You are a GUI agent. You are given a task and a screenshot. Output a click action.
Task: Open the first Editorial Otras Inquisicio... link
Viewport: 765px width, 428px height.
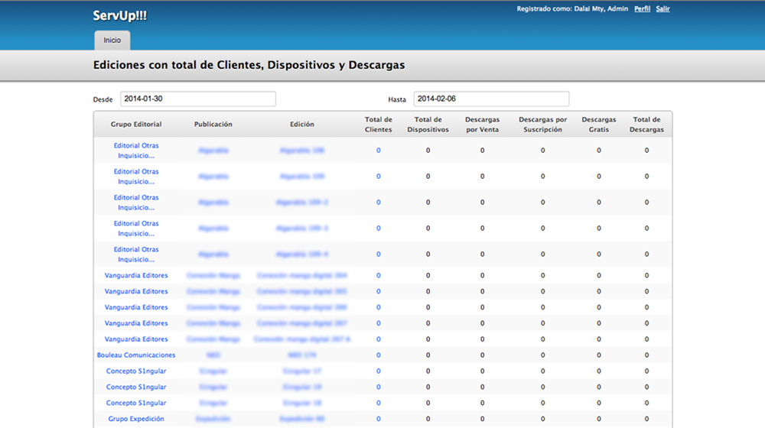(x=136, y=151)
